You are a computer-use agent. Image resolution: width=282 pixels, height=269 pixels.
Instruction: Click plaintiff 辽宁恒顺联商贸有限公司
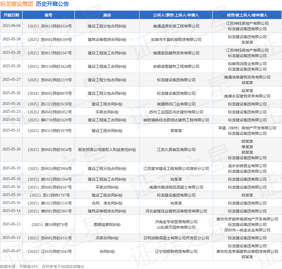coord(176,251)
